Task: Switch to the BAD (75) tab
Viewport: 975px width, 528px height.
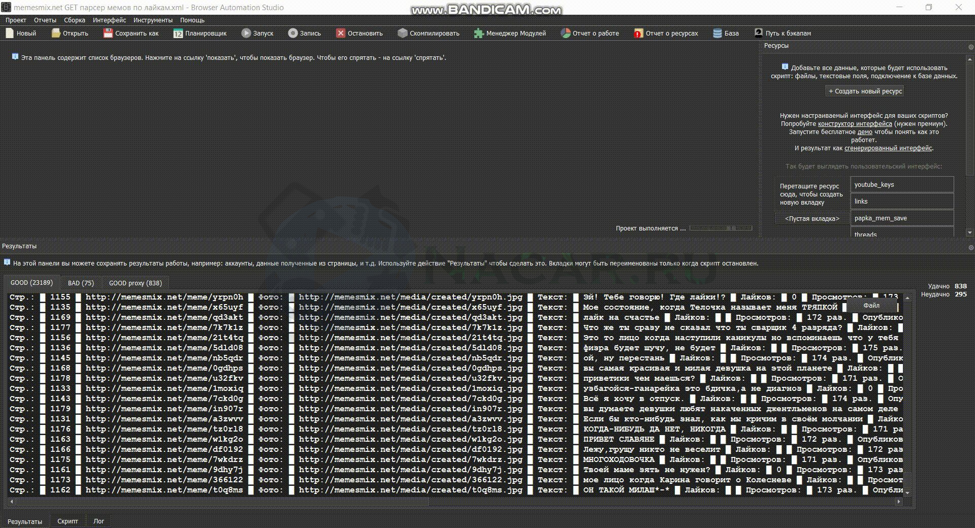Action: pyautogui.click(x=81, y=283)
